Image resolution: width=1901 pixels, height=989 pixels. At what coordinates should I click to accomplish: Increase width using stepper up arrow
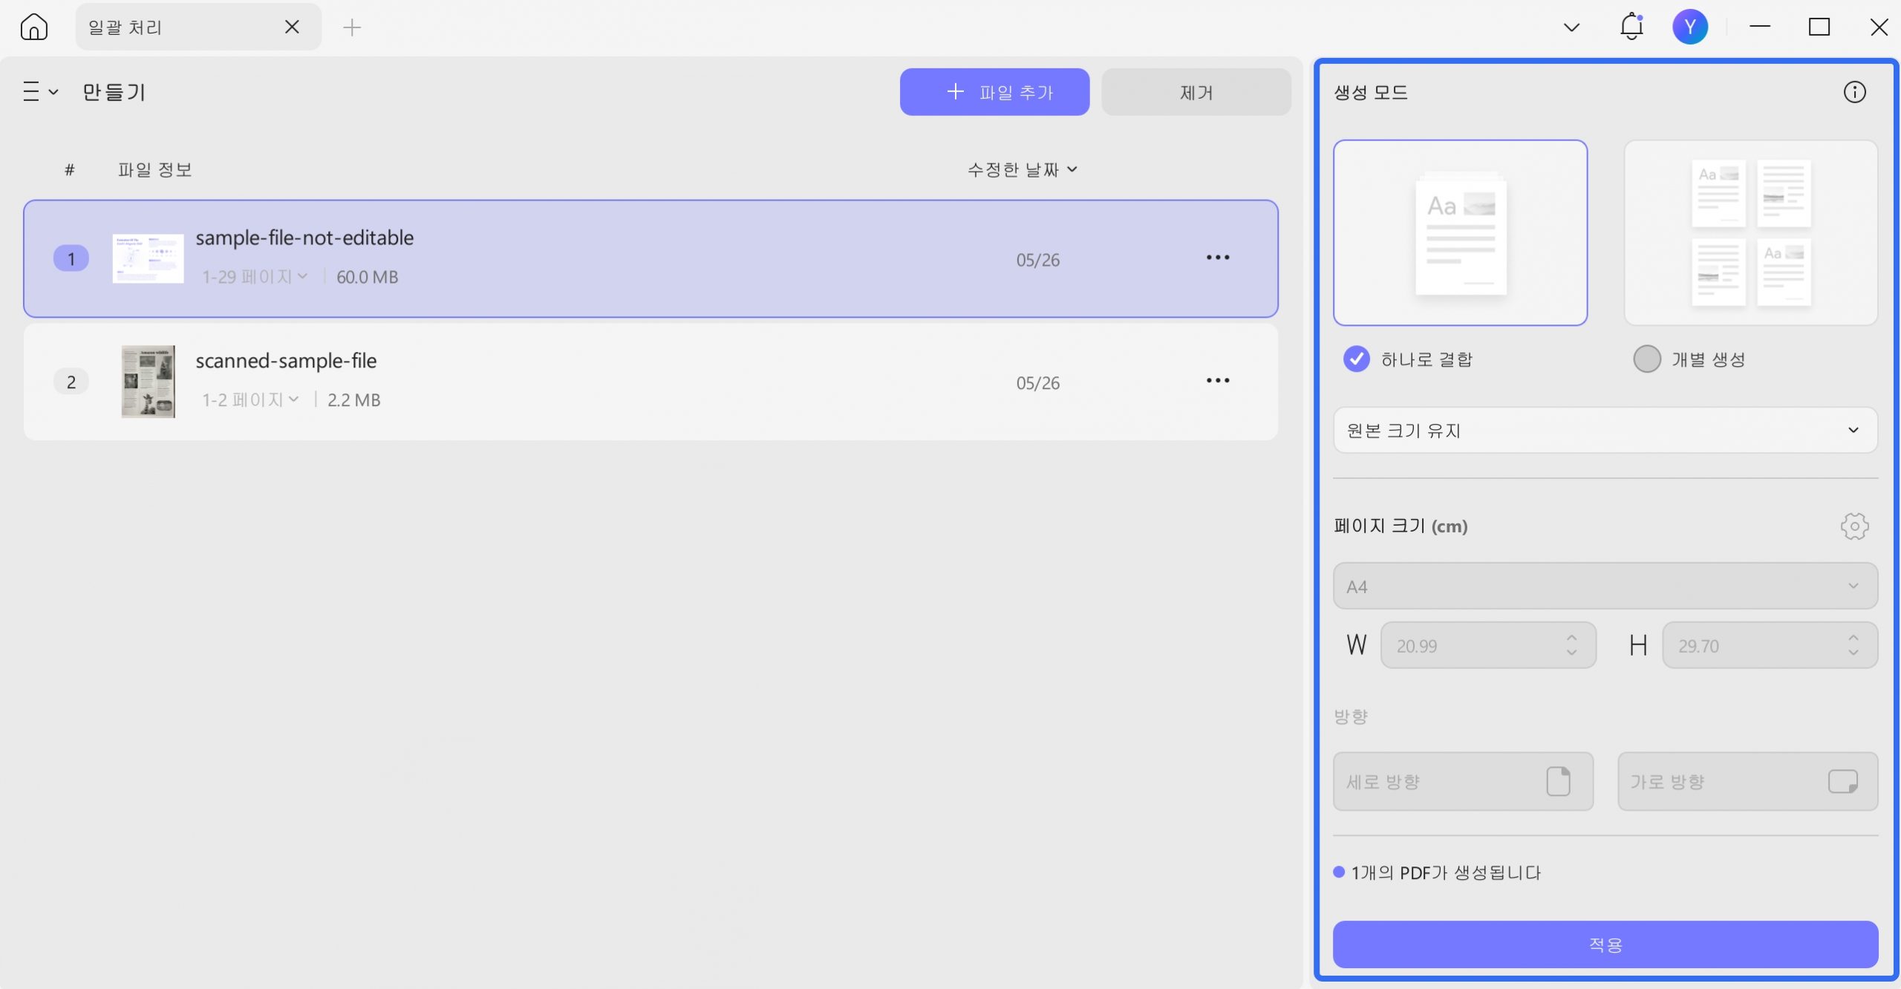click(x=1571, y=638)
